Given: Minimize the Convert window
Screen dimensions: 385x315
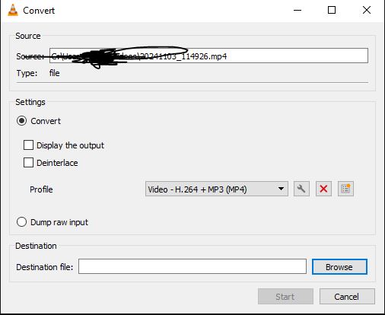Looking at the screenshot, I should (297, 11).
